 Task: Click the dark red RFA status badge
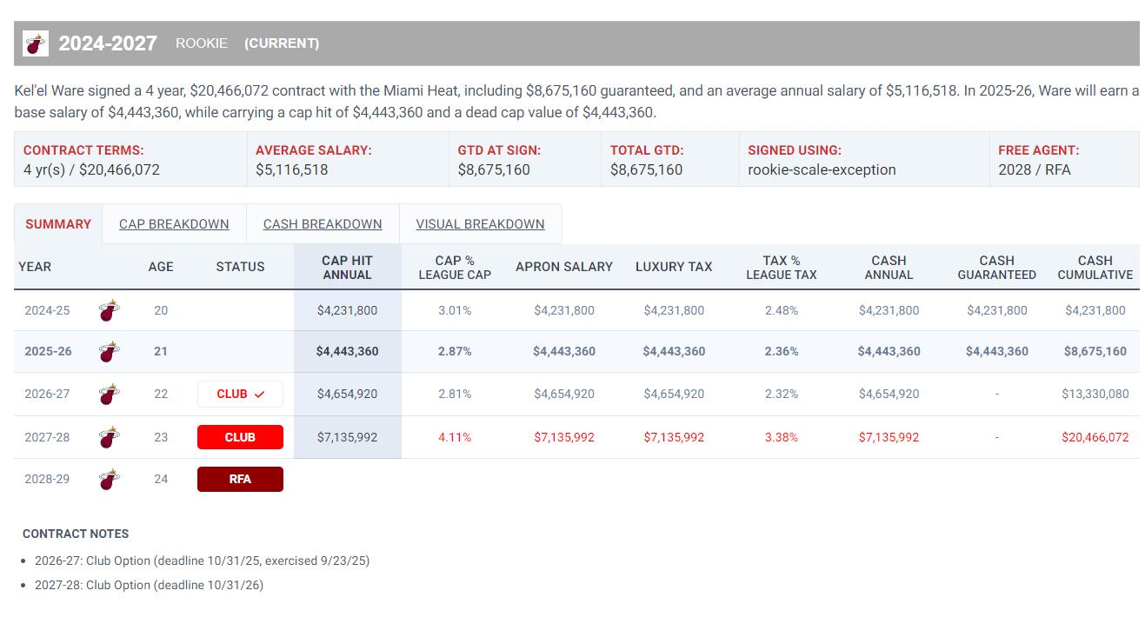[x=240, y=479]
